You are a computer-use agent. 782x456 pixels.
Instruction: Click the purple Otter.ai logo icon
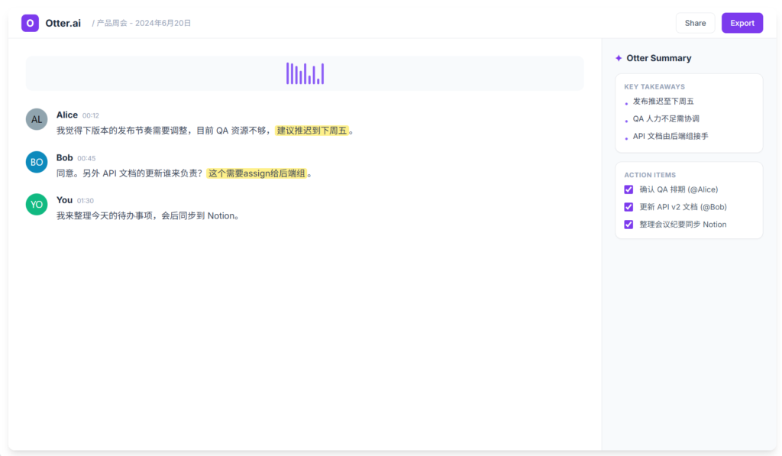[30, 23]
